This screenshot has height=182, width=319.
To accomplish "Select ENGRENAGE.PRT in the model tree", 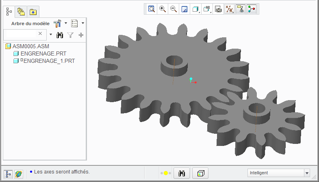I will (x=38, y=54).
